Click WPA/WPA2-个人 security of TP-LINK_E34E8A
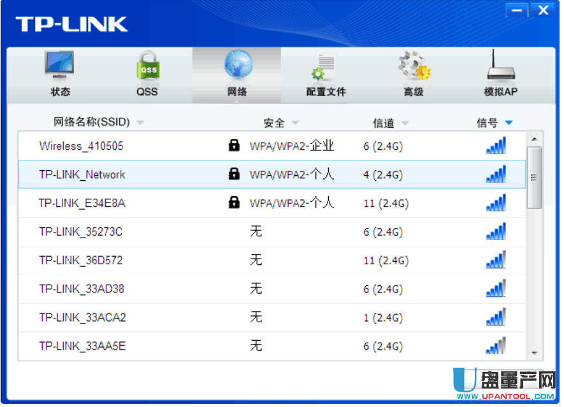Viewport: 564px width, 407px height. [292, 203]
